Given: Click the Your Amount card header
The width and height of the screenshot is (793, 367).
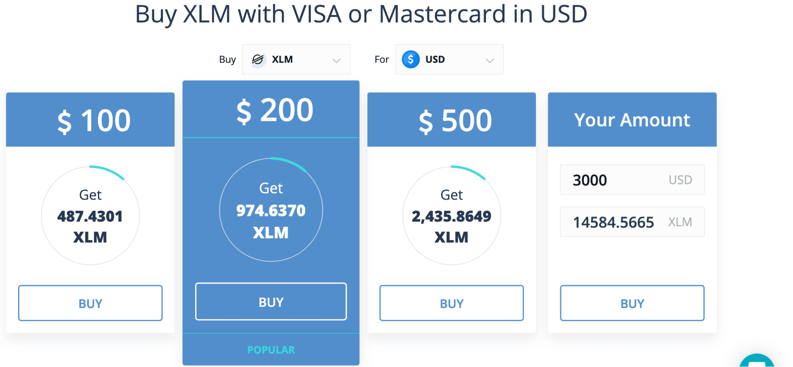Looking at the screenshot, I should click(x=632, y=120).
